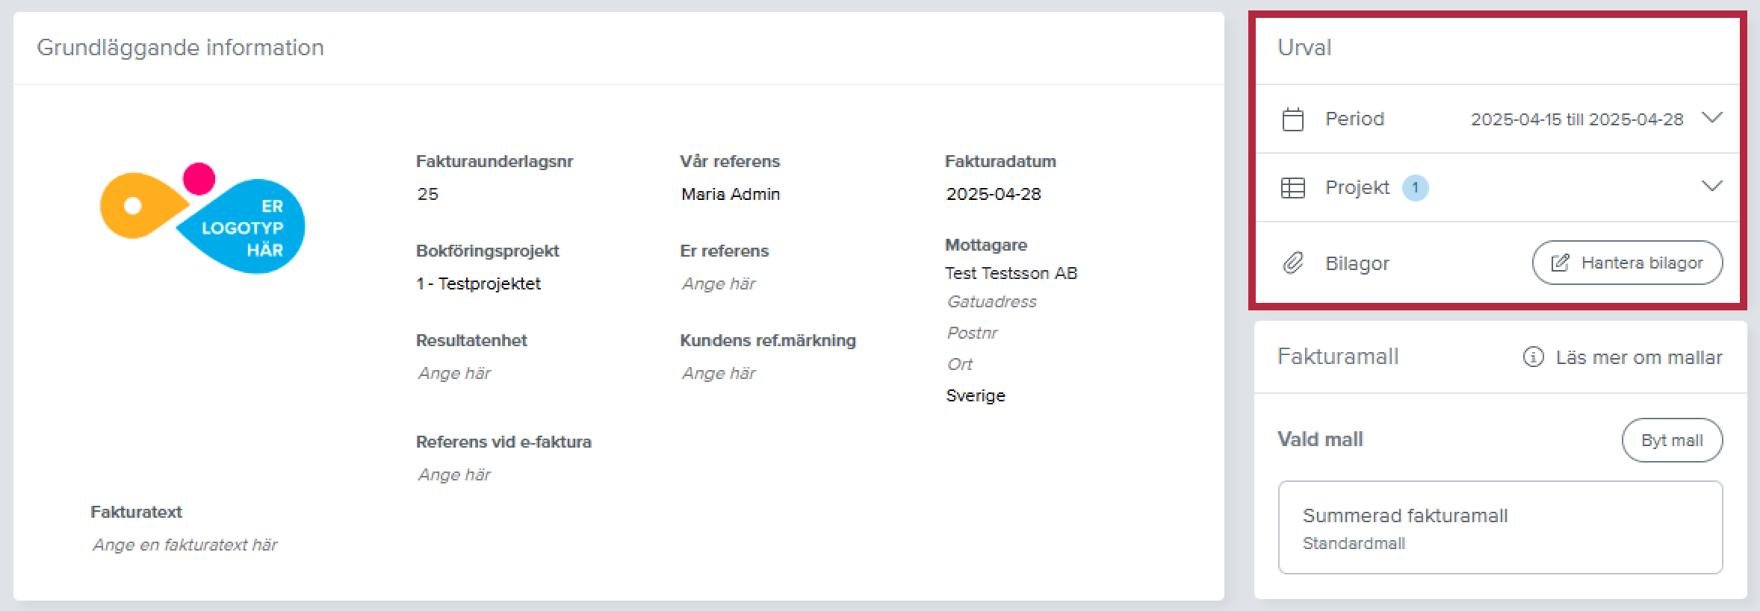Click the info icon next to Läs mer om mallar
This screenshot has width=1760, height=611.
coord(1533,357)
